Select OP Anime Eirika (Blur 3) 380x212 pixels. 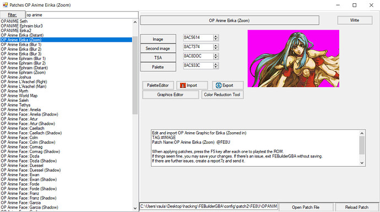66,54
